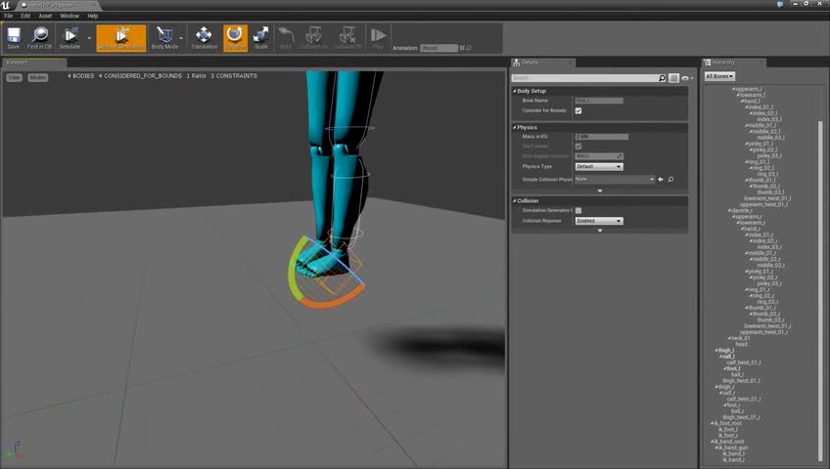Image resolution: width=830 pixels, height=469 pixels.
Task: Use selected asset arrow for Simple Collision
Action: (x=661, y=180)
